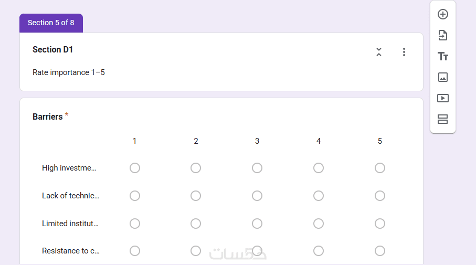Edit the Rate importance 1–5 description
This screenshot has width=476, height=265.
point(69,72)
